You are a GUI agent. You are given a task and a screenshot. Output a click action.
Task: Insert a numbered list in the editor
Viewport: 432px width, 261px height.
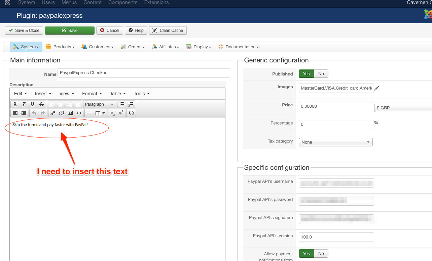coord(131,104)
